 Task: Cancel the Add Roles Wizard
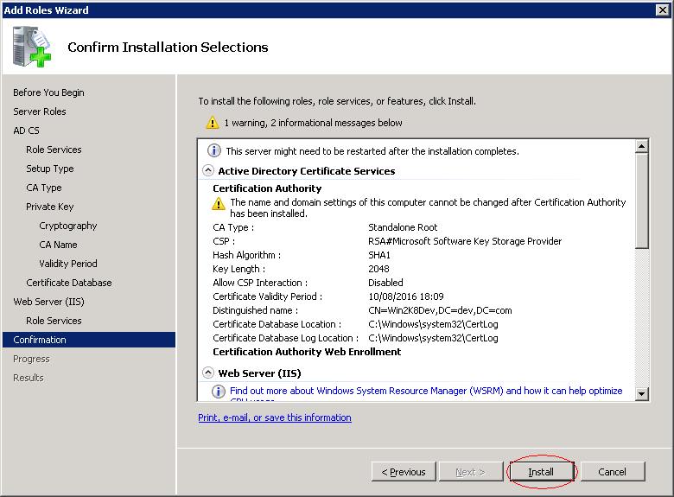pyautogui.click(x=613, y=472)
